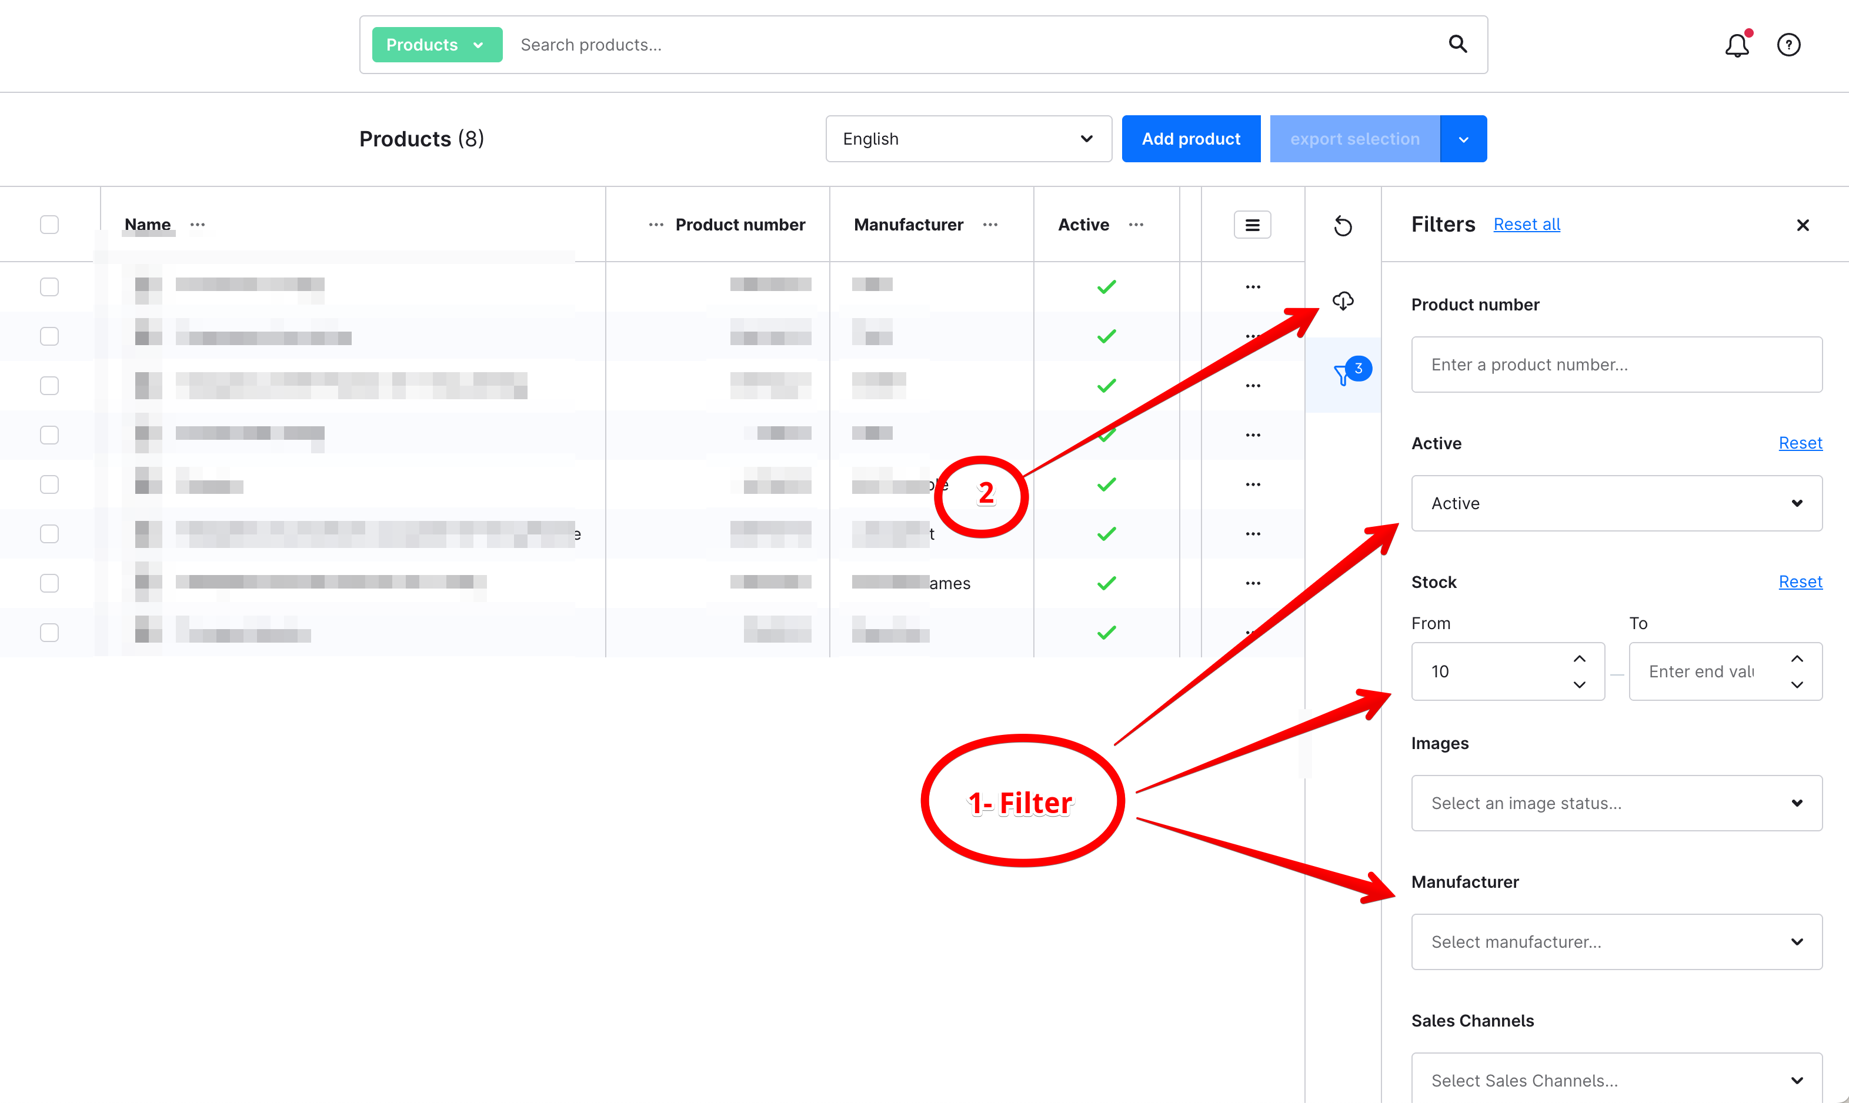Open actions menu for fourth product row
Viewport: 1849px width, 1103px height.
[x=1253, y=435]
